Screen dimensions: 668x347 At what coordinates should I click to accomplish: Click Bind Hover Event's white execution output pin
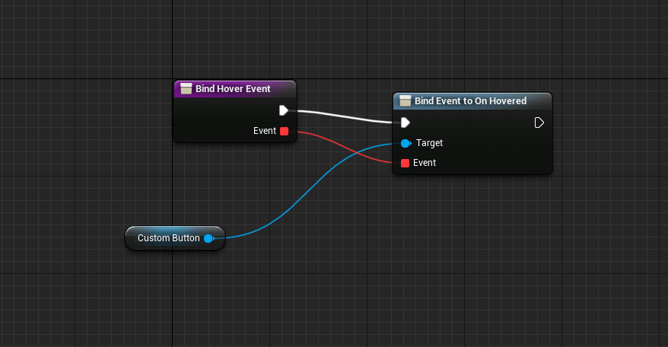point(284,110)
